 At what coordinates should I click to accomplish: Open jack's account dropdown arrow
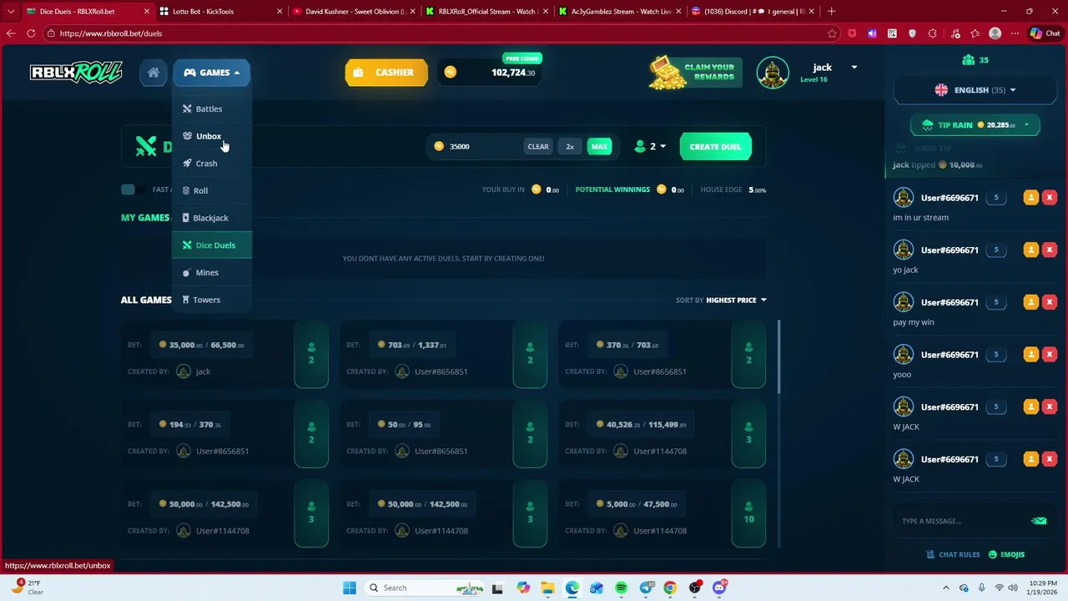854,67
